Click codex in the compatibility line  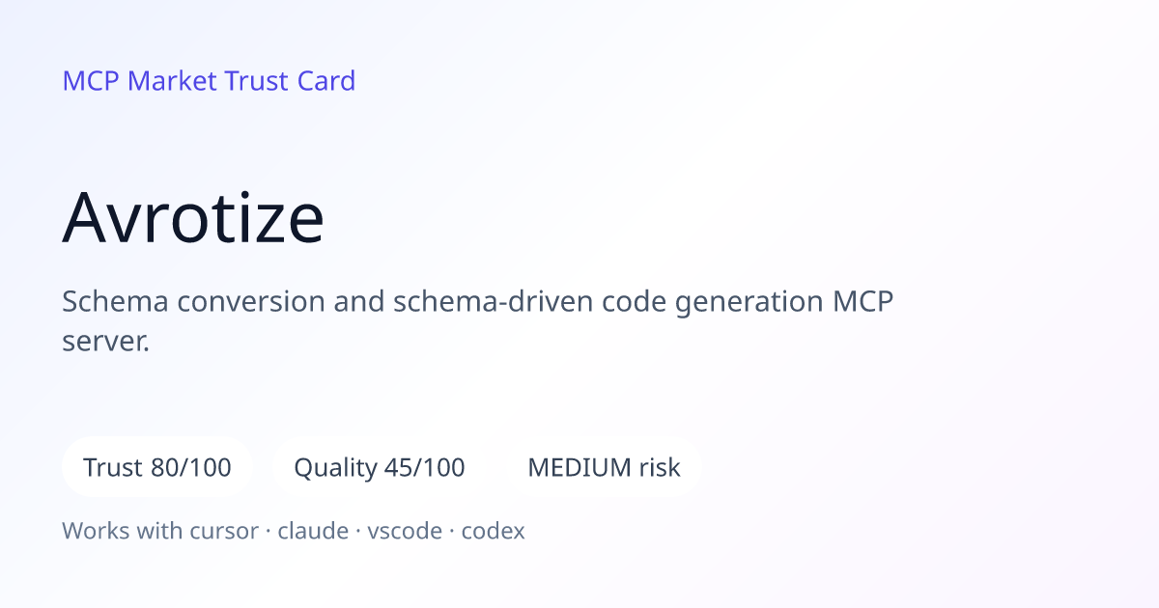point(494,531)
